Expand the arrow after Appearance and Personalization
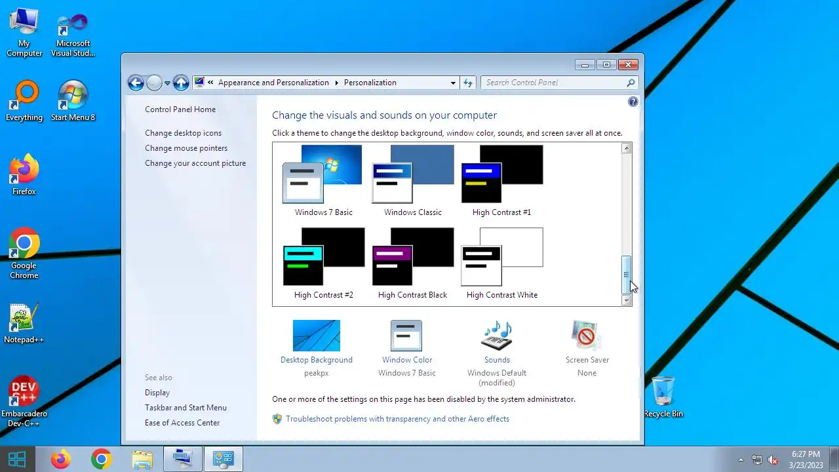Screen dimensions: 839x472 click(337, 83)
